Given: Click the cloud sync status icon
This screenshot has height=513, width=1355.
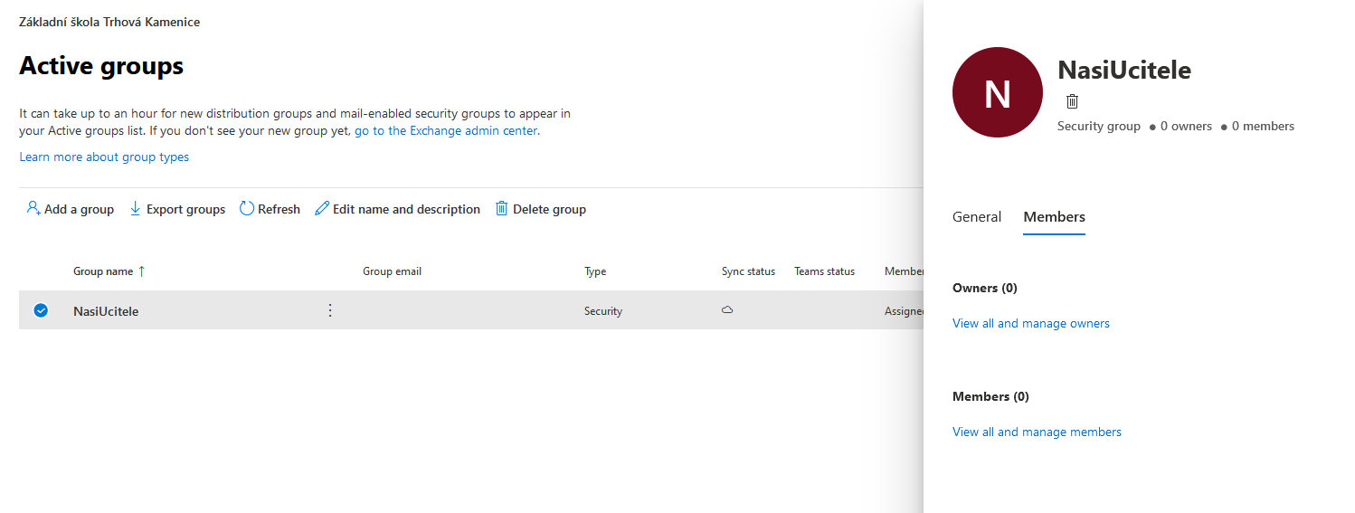Looking at the screenshot, I should pos(727,310).
